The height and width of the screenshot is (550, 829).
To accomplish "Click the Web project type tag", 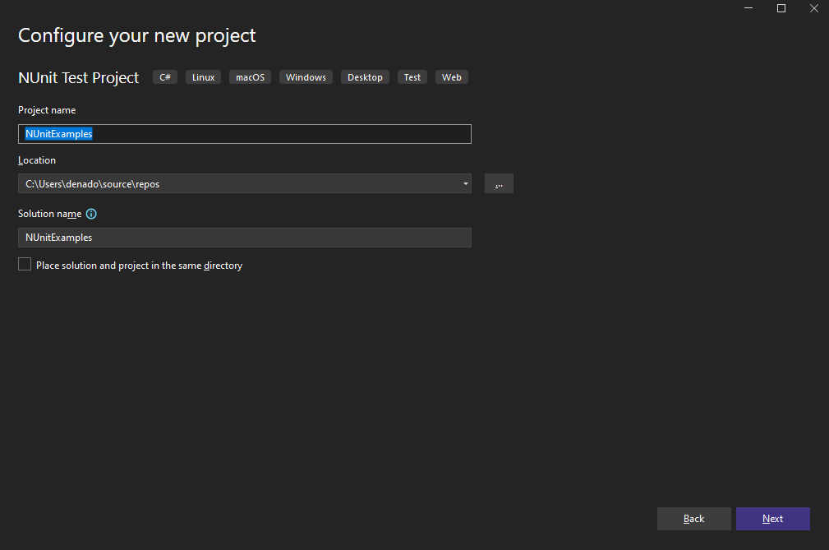I will pyautogui.click(x=452, y=77).
